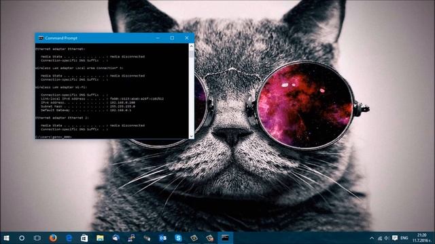This screenshot has width=435, height=244.
Task: Close the Command Prompt window
Action: pos(187,38)
